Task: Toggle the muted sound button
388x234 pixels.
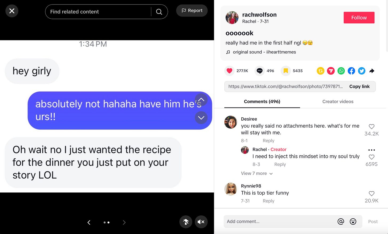Action: 201,222
